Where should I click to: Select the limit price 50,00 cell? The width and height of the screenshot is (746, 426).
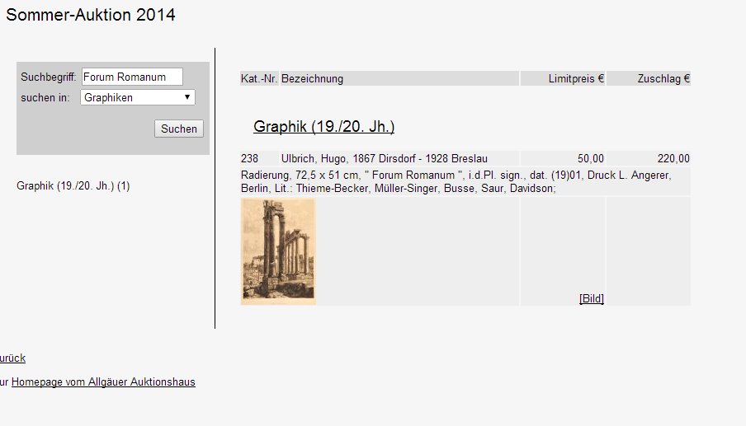[x=563, y=159]
